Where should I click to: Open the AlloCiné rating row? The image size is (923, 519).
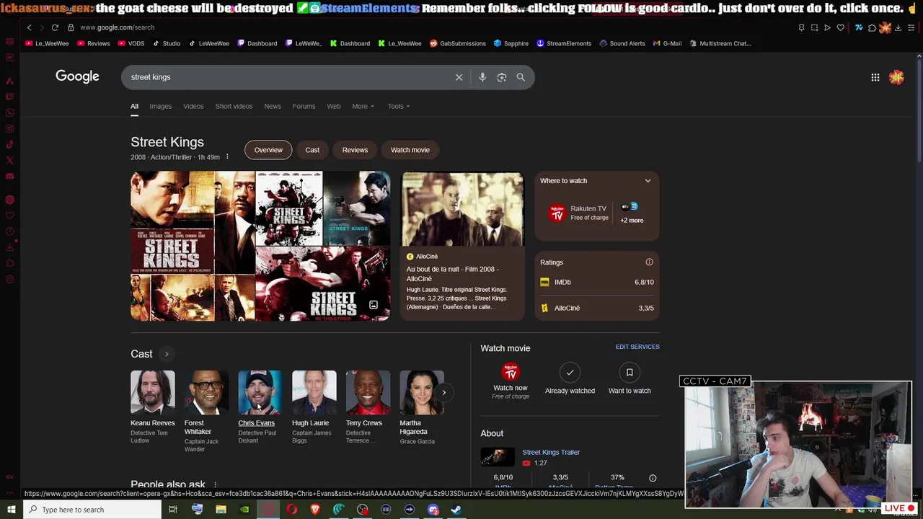click(x=597, y=309)
